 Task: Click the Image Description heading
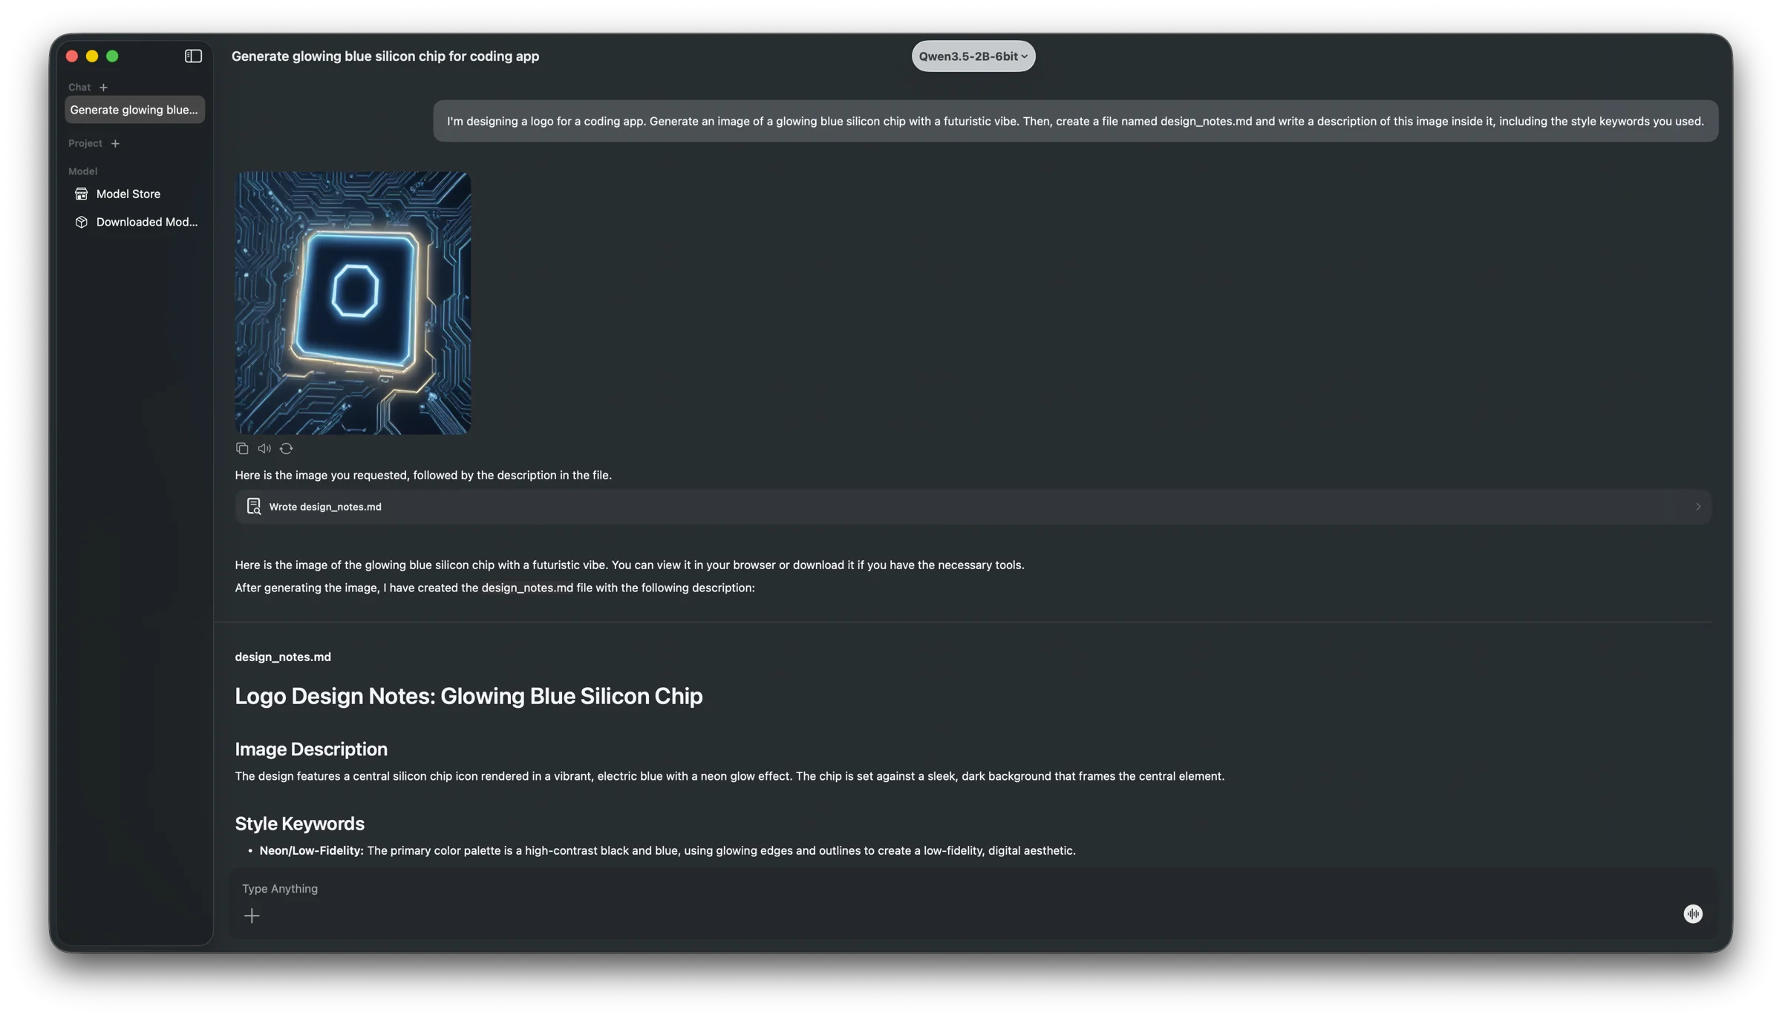click(311, 749)
